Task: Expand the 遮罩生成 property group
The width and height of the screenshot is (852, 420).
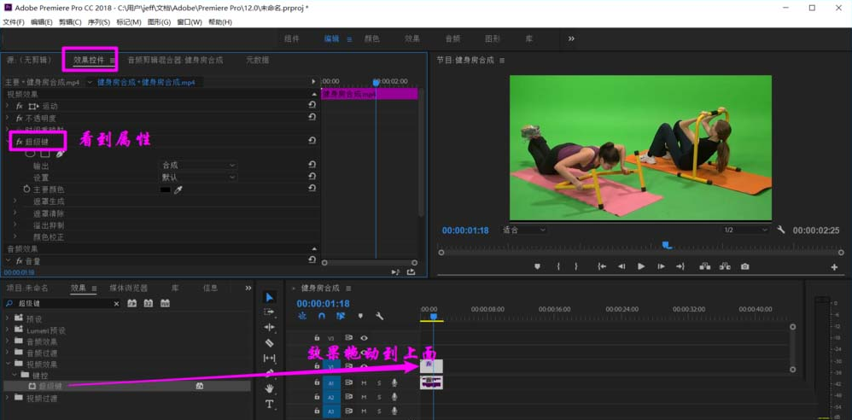Action: coord(15,201)
